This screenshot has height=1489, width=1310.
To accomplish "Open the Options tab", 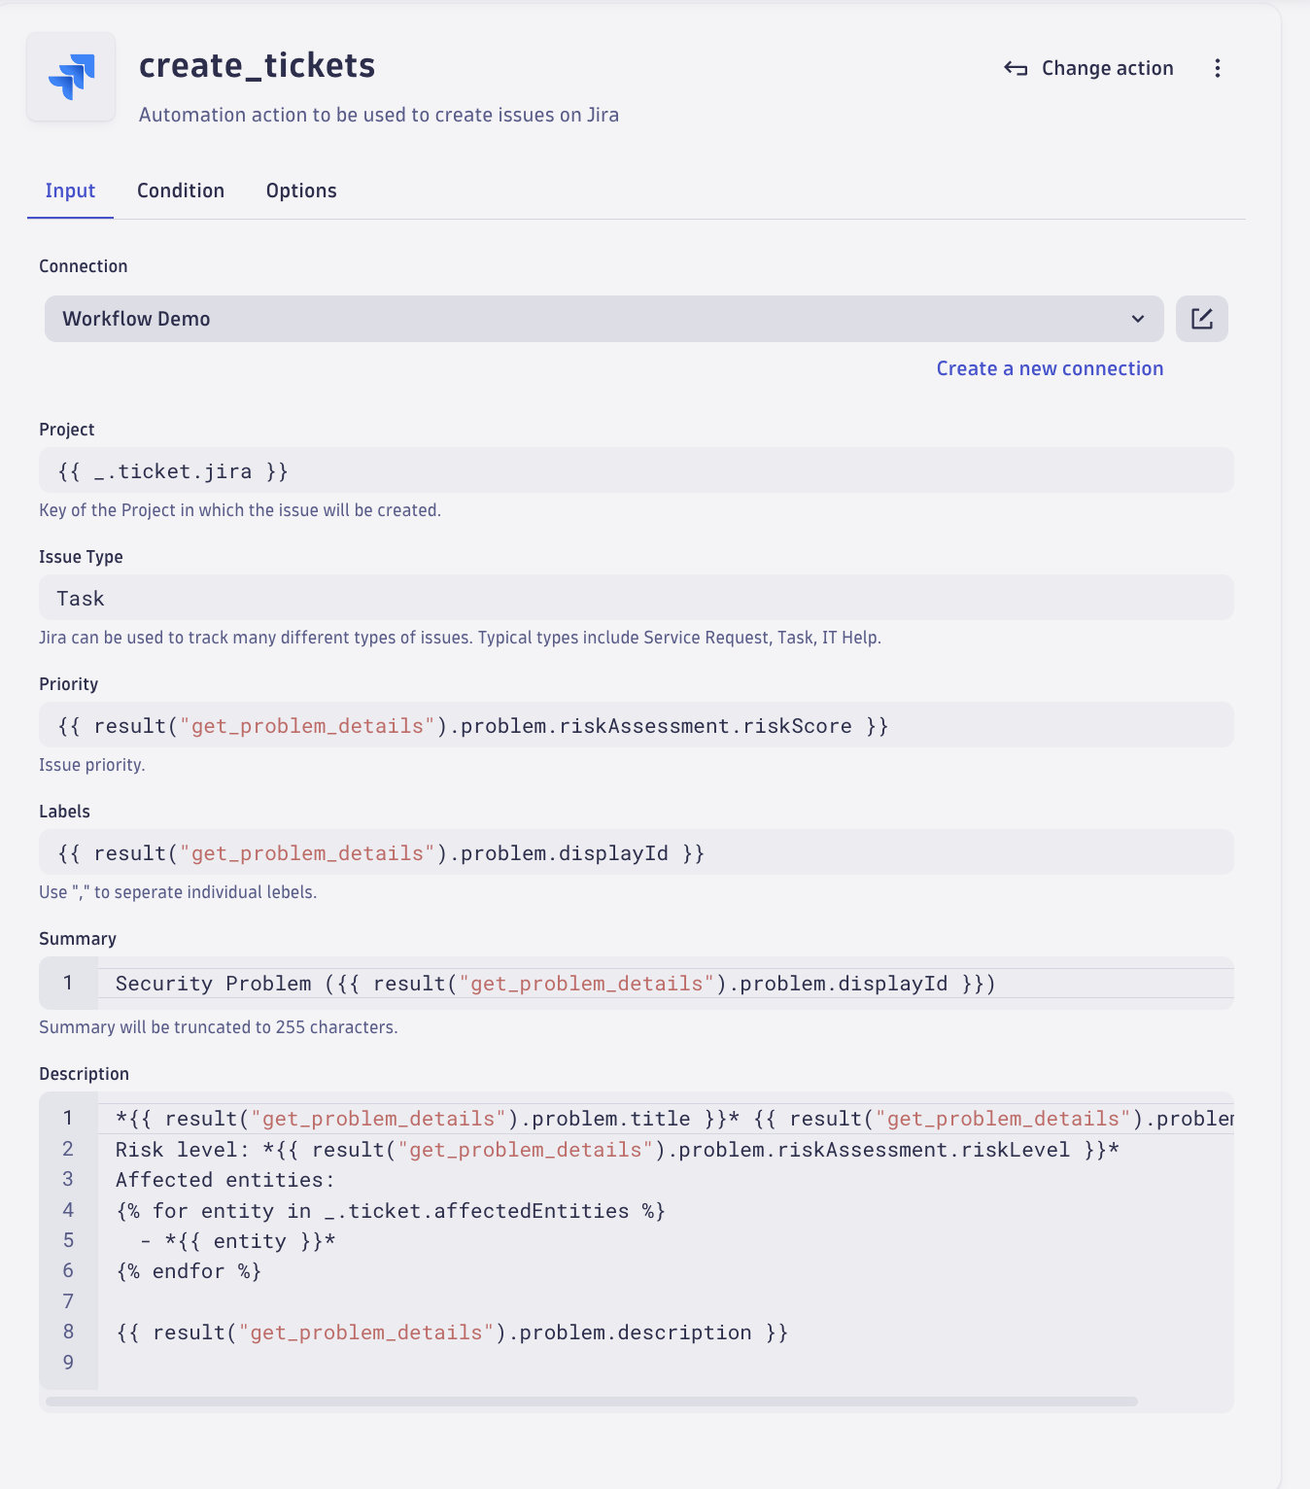I will click(300, 190).
